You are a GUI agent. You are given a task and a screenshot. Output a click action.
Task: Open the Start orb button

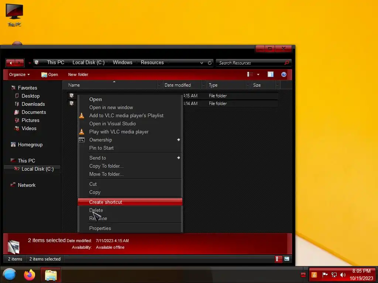click(10, 275)
